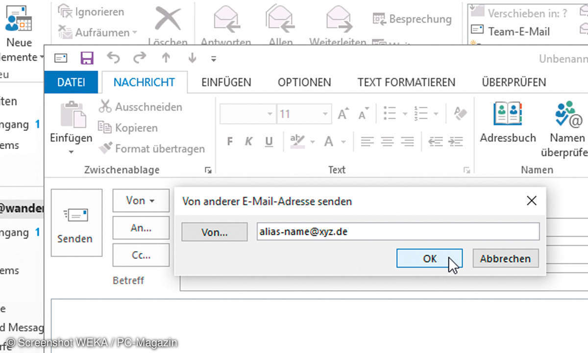Open the Von dropdown in the message header
Viewport: 588px width, 353px height.
141,201
